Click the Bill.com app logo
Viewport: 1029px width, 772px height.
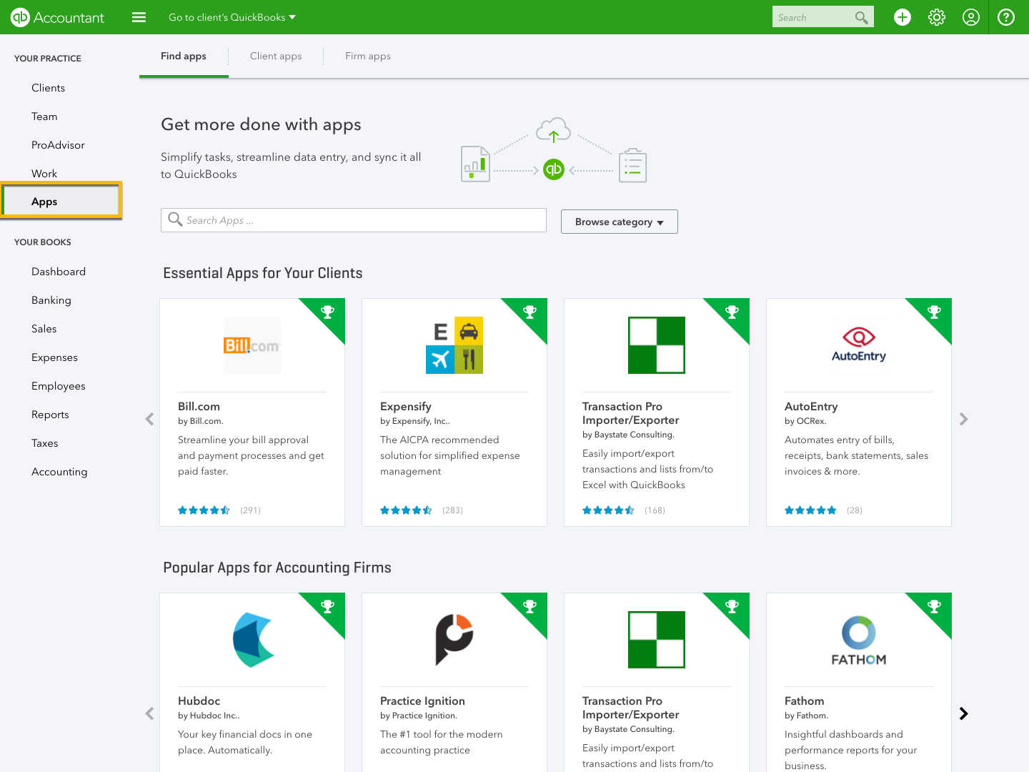252,345
